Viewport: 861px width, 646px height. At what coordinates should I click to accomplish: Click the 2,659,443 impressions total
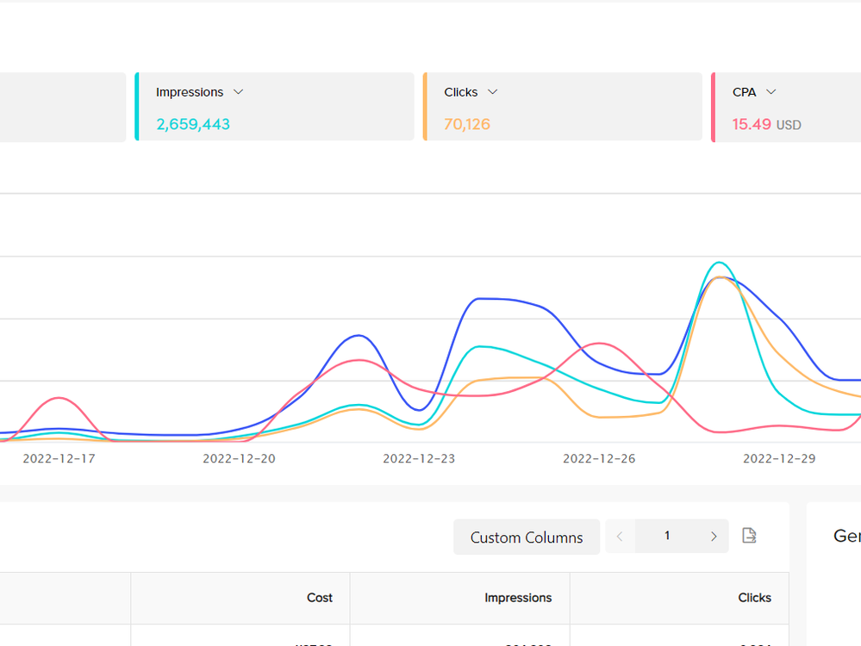coord(193,124)
